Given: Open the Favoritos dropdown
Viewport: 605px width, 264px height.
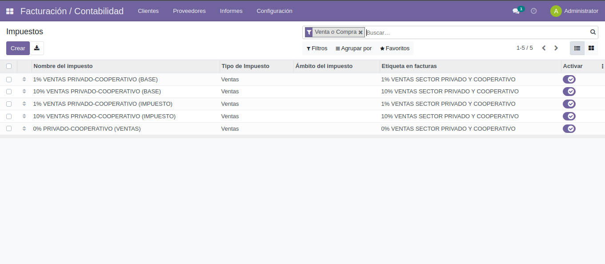Looking at the screenshot, I should [394, 48].
